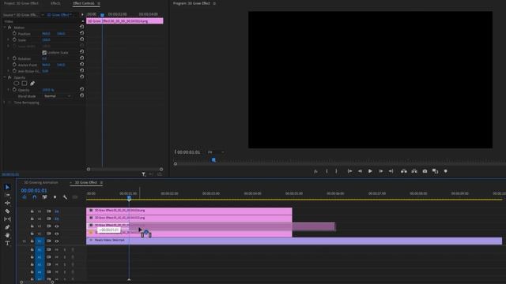
Task: Click the Effect Controls filter funnel icon
Action: (144, 174)
